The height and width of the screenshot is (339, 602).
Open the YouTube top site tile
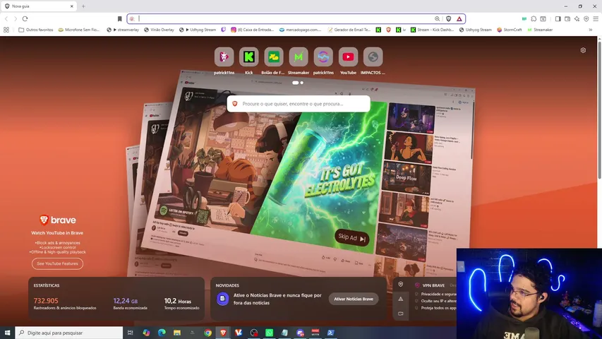click(x=348, y=61)
